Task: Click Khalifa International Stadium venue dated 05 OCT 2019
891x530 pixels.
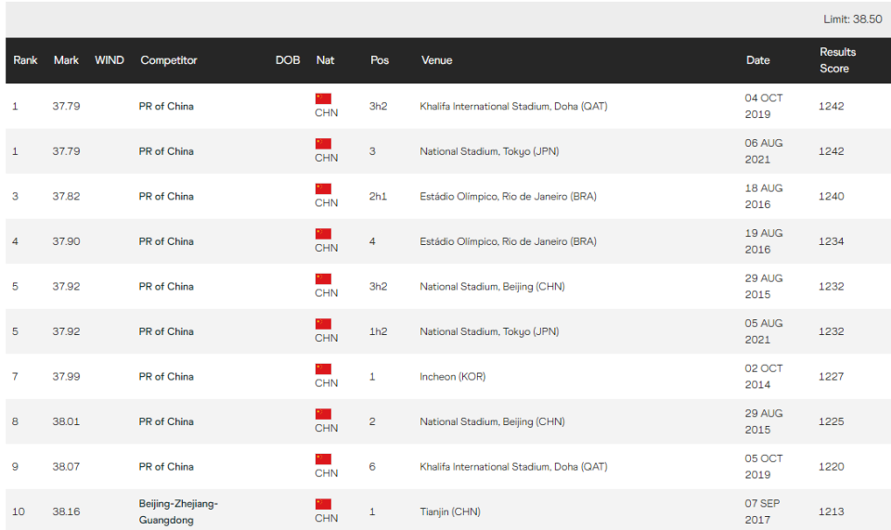Action: pyautogui.click(x=513, y=466)
